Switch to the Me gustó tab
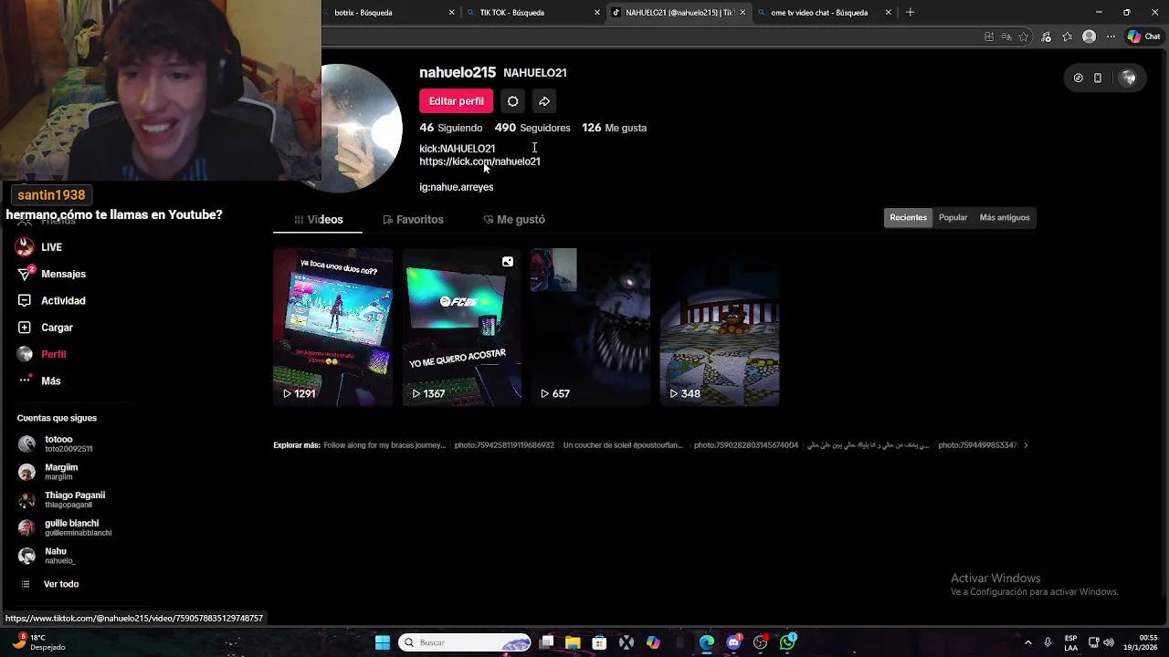Image resolution: width=1169 pixels, height=657 pixels. (x=514, y=220)
